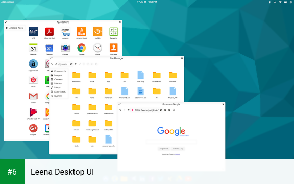Open the Gmail app icon
This screenshot has height=184, width=294.
[33, 96]
